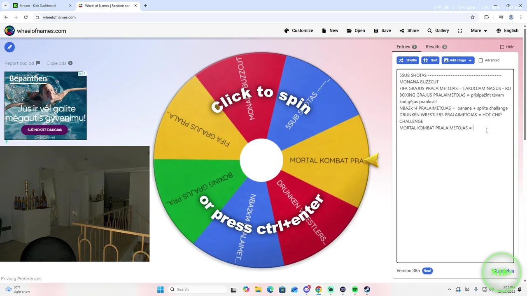The width and height of the screenshot is (527, 296).
Task: Open Chrome tab search dropdown arrow
Action: tap(5, 6)
